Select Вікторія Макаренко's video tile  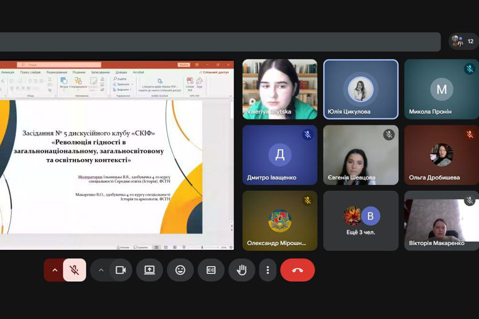[x=441, y=221]
